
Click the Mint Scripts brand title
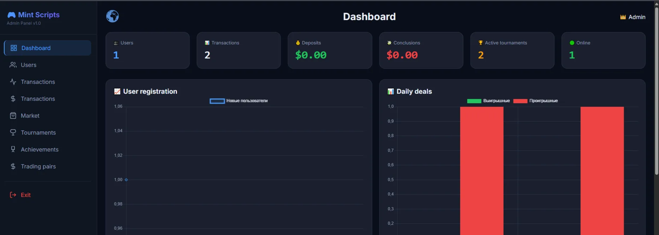pyautogui.click(x=39, y=15)
